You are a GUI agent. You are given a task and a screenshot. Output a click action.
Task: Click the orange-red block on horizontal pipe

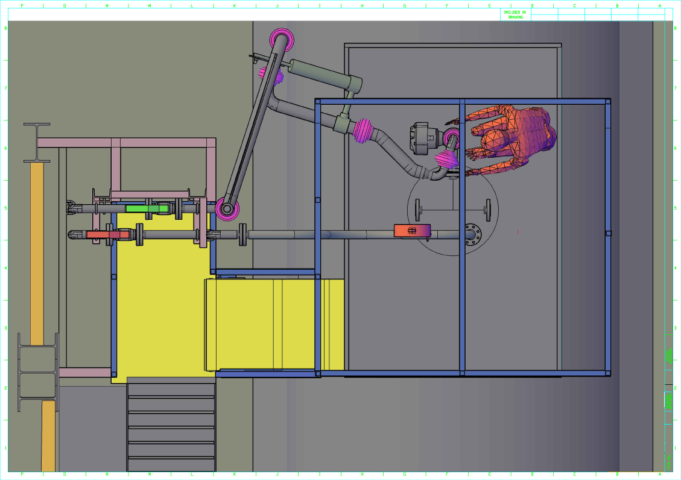(x=412, y=230)
